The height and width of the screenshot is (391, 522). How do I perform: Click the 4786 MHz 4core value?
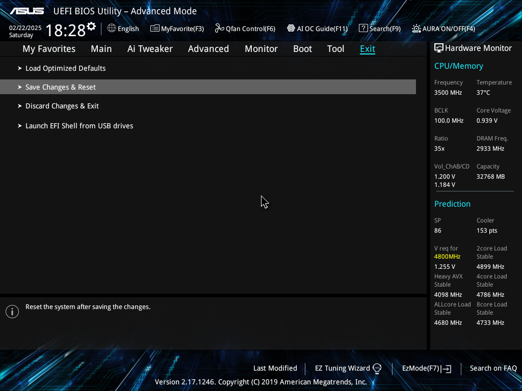[x=490, y=295]
